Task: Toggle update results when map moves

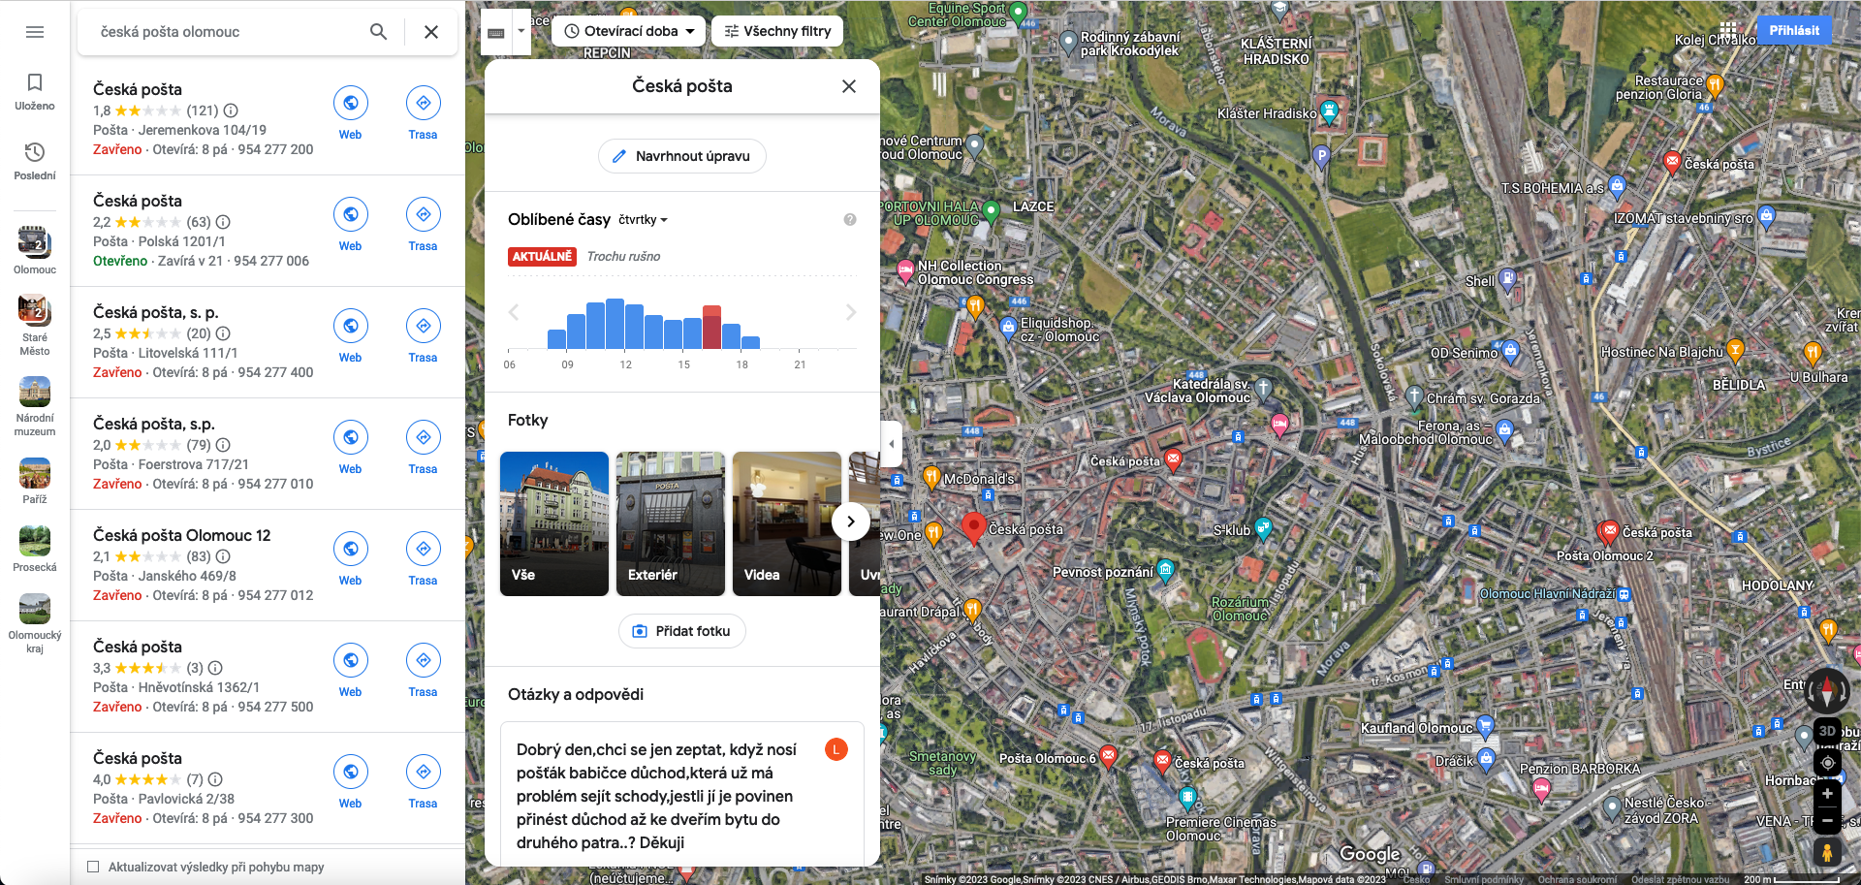Action: [94, 867]
